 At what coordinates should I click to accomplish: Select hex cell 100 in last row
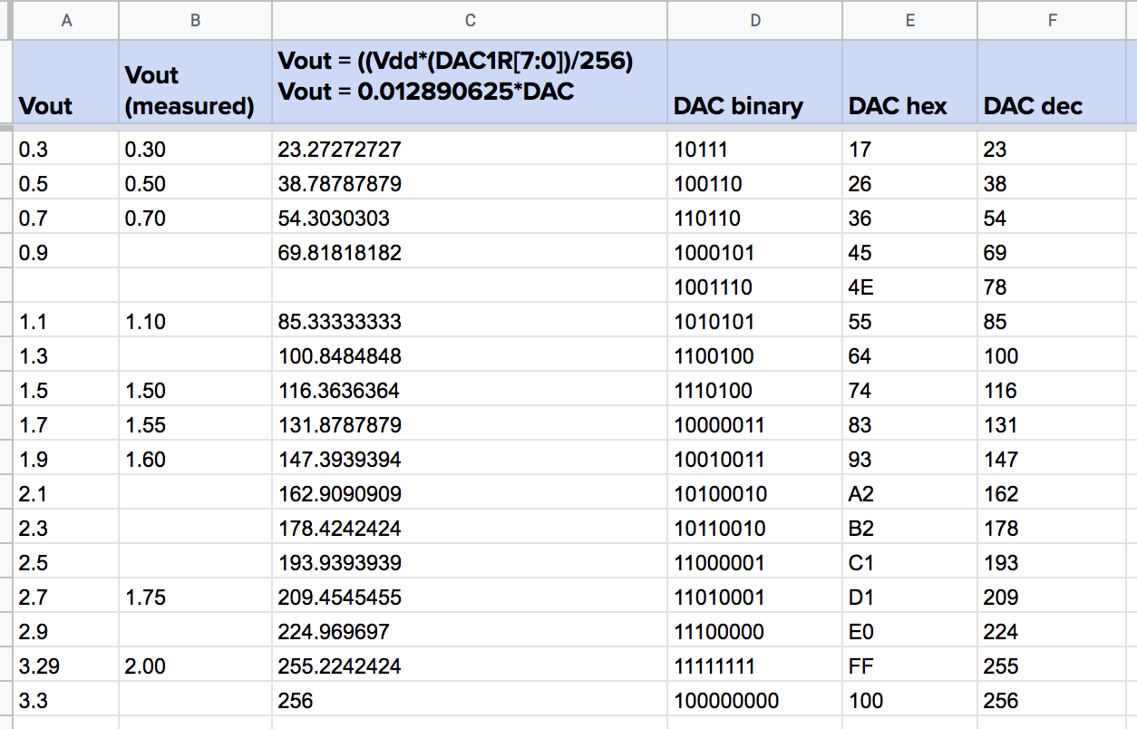coord(909,701)
